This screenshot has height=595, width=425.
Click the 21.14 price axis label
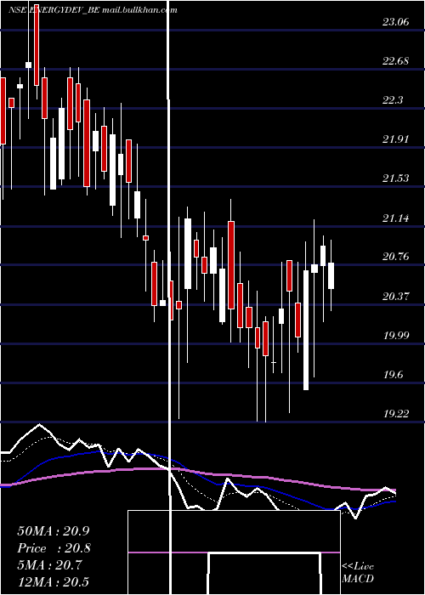point(395,218)
